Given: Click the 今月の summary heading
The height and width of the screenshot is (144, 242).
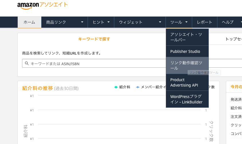Looking at the screenshot, I should 236,87.
